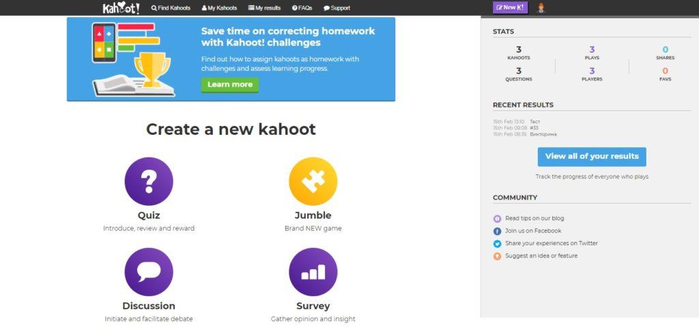This screenshot has width=699, height=329.
Task: Click the Quiz title label
Action: (149, 216)
